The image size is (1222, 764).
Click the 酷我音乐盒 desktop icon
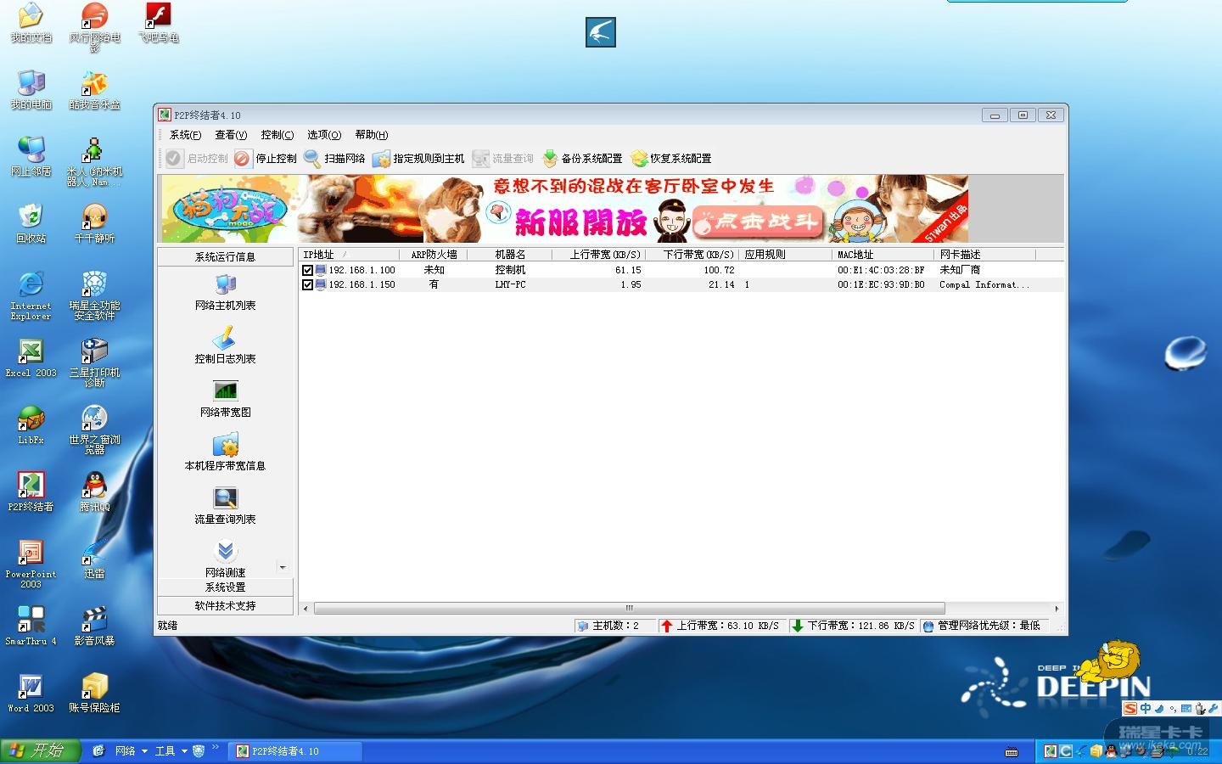[94, 89]
